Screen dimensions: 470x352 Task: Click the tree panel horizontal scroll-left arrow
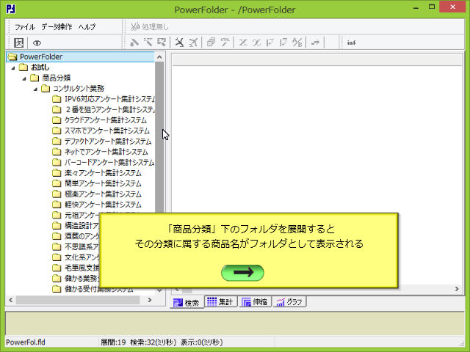point(11,300)
